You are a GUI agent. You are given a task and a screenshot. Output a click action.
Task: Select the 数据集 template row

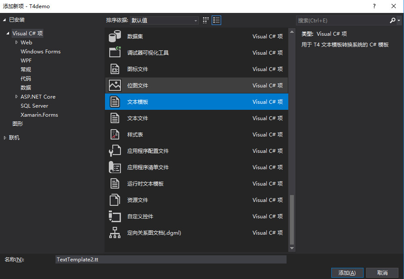click(x=197, y=36)
